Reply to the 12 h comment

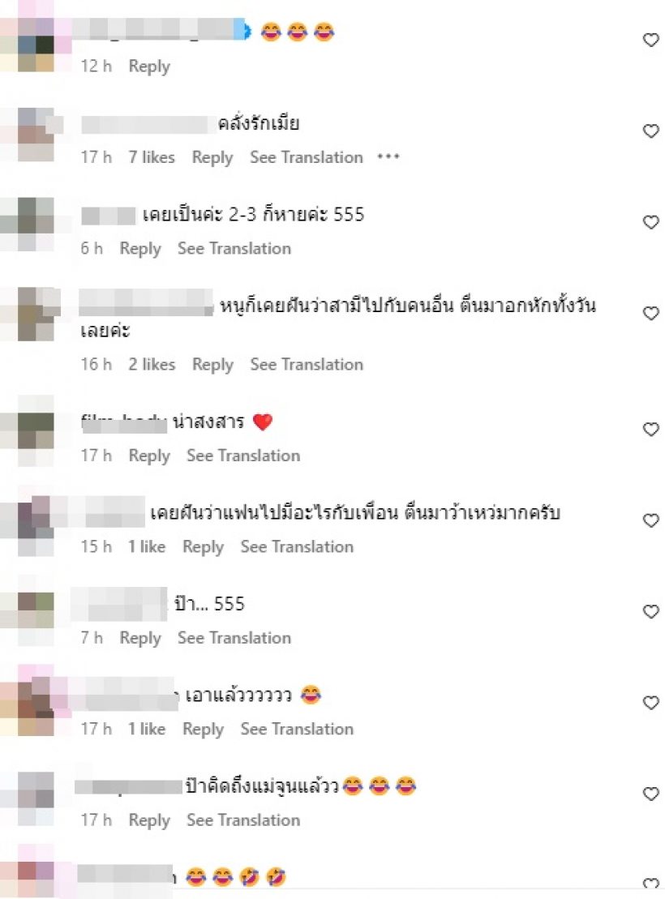click(149, 66)
